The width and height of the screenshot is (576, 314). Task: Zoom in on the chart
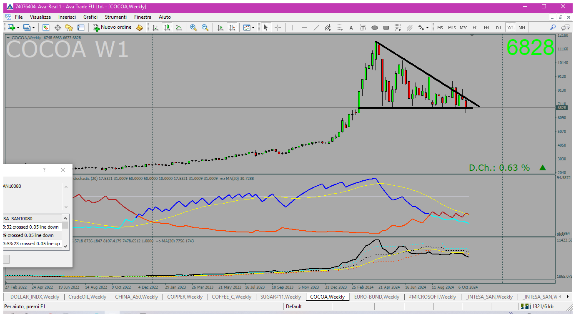coord(193,27)
